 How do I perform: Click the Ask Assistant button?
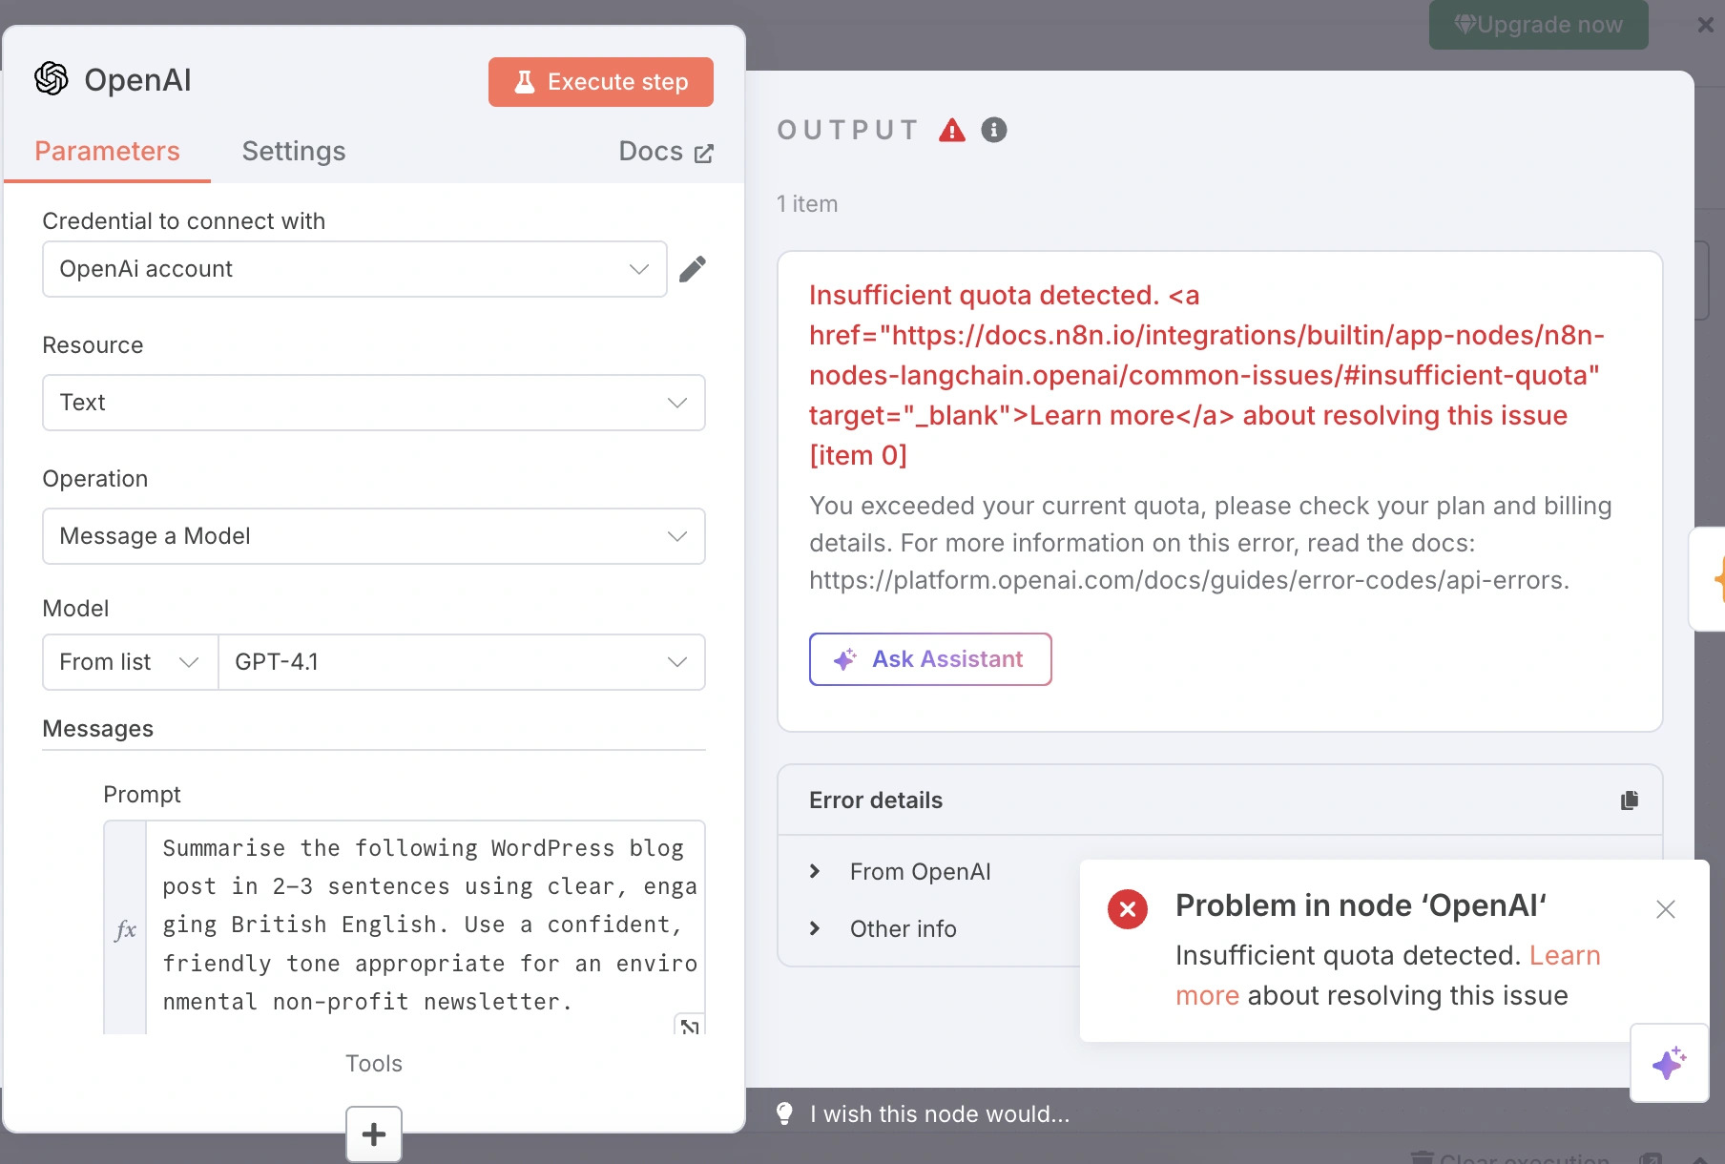click(930, 659)
